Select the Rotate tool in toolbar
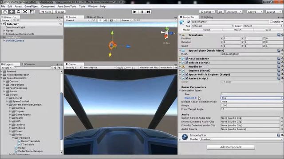The image size is (284, 159). coord(18,12)
